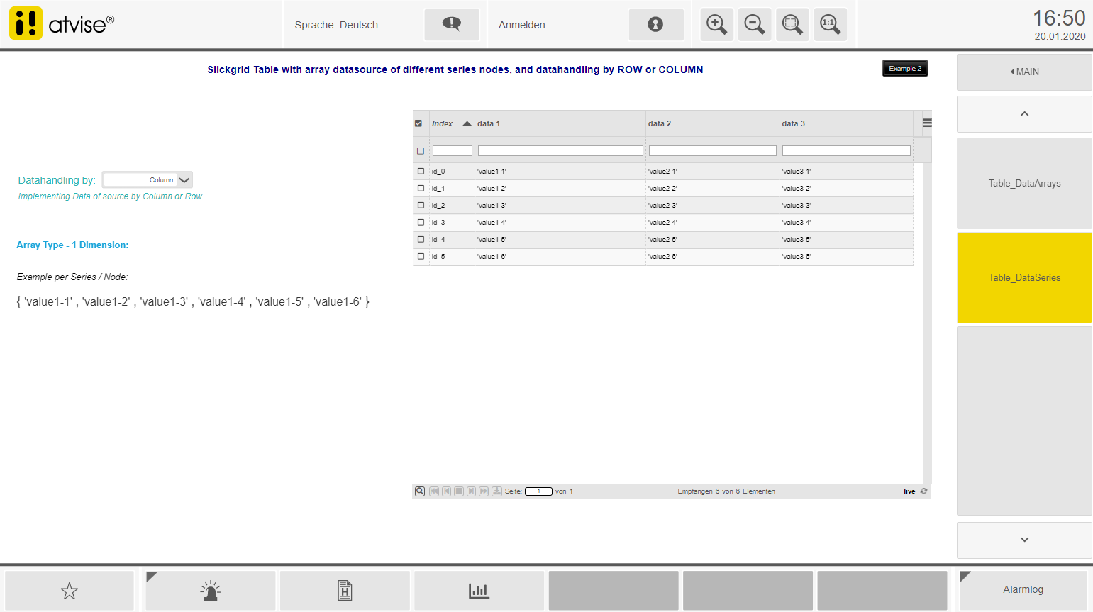Click the up chevron navigation button

[1024, 114]
